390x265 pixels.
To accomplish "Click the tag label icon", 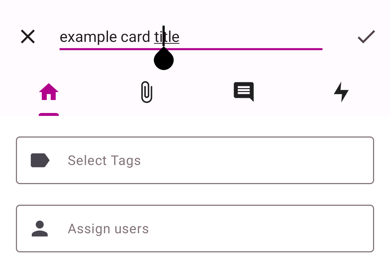I will (x=40, y=160).
